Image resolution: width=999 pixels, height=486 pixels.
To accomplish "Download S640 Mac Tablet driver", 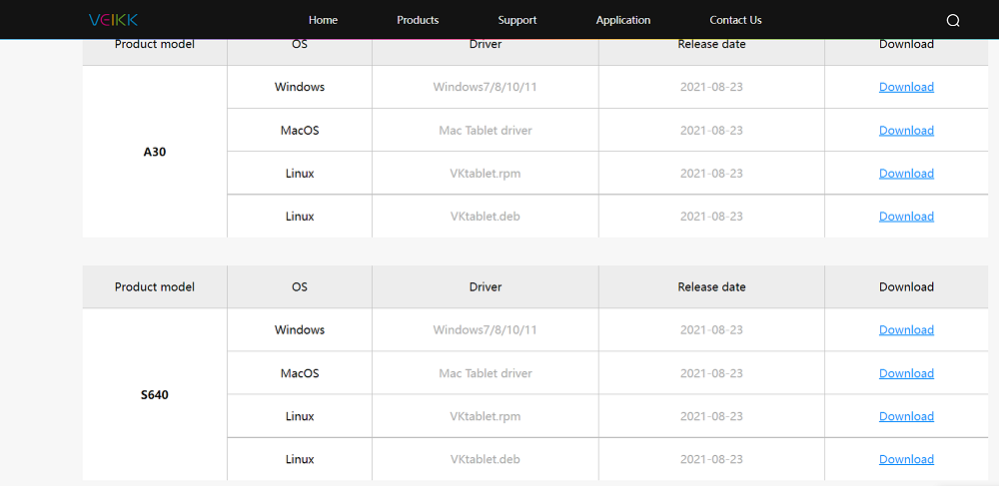I will tap(906, 373).
